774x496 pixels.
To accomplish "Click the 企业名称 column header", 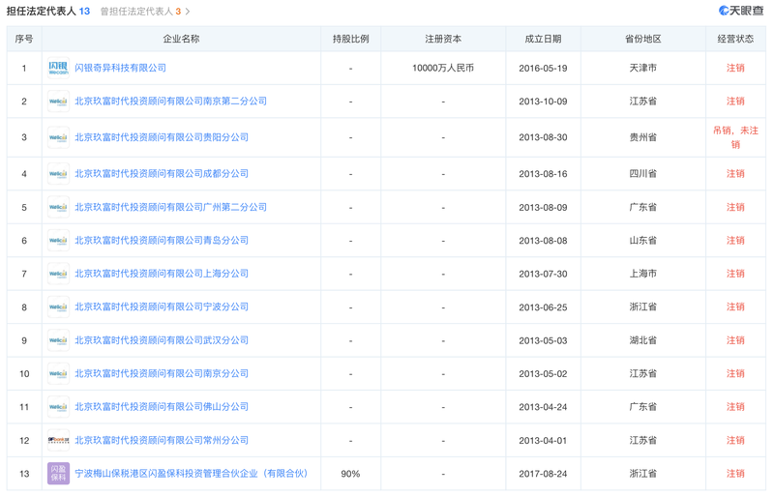I will click(181, 39).
